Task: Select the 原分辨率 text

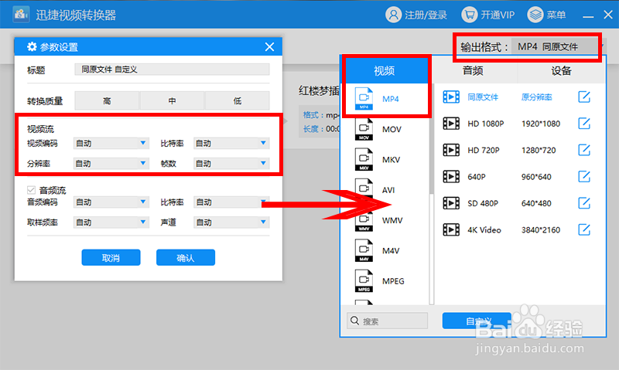Action: coord(536,97)
